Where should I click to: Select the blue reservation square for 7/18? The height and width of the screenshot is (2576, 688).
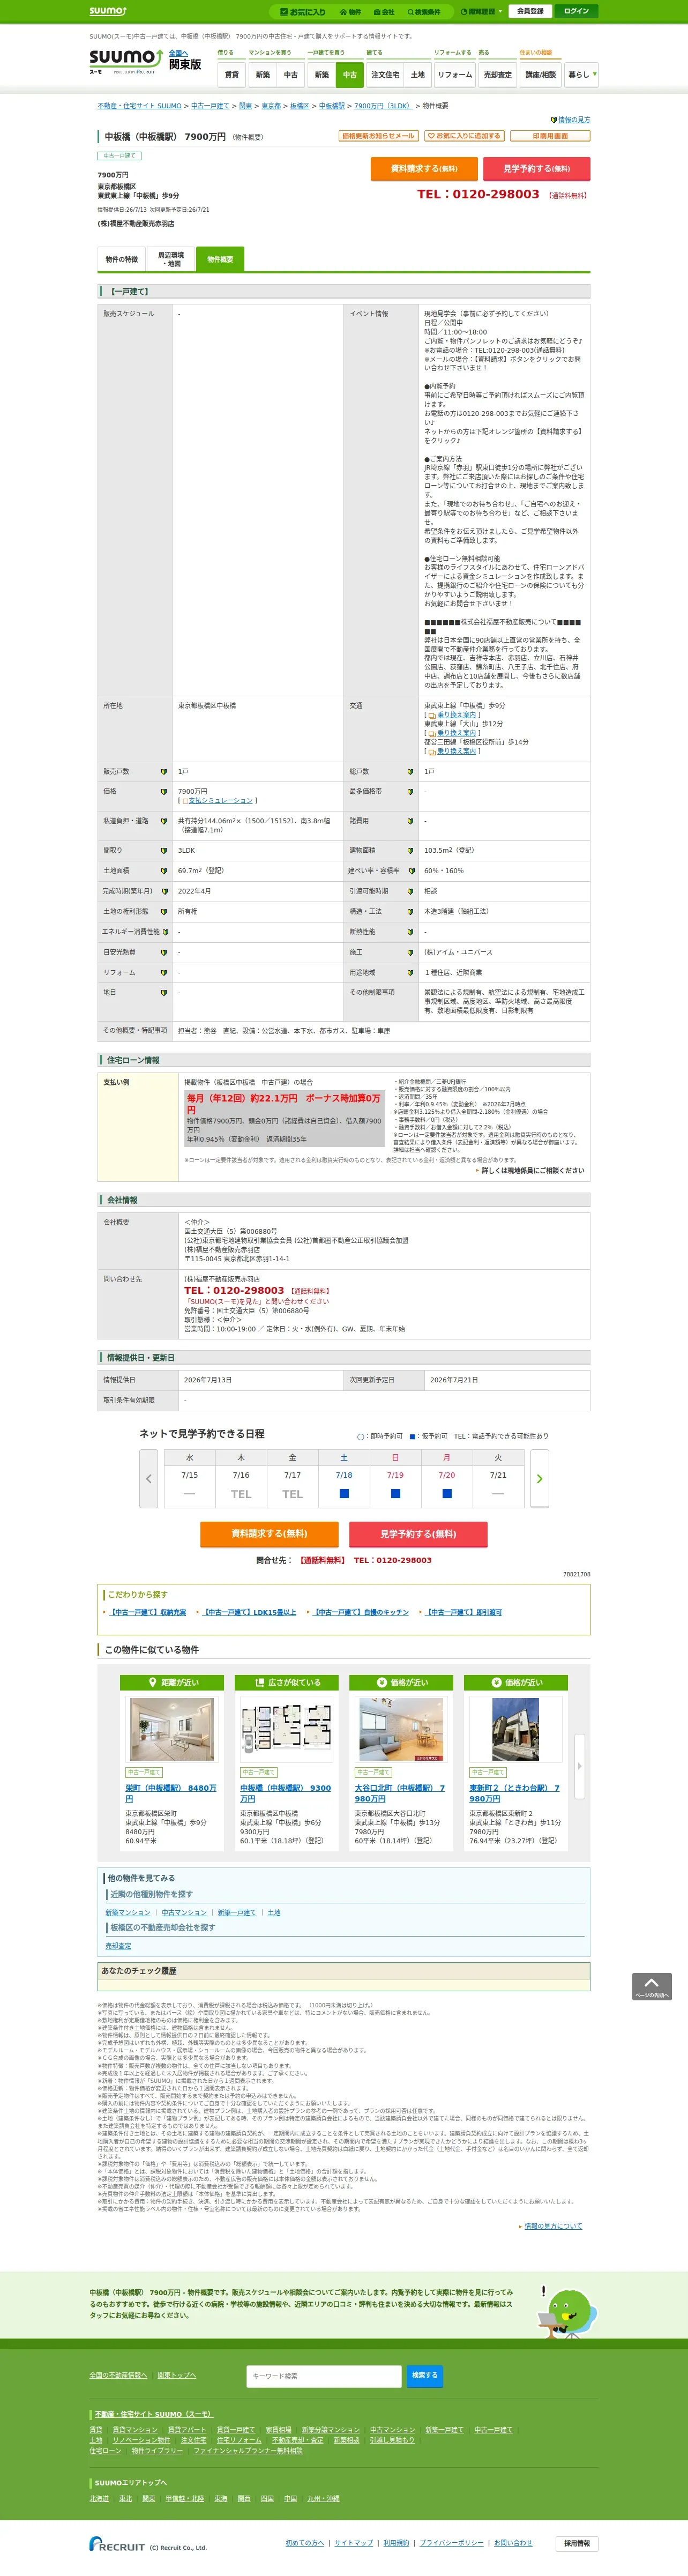[344, 1494]
